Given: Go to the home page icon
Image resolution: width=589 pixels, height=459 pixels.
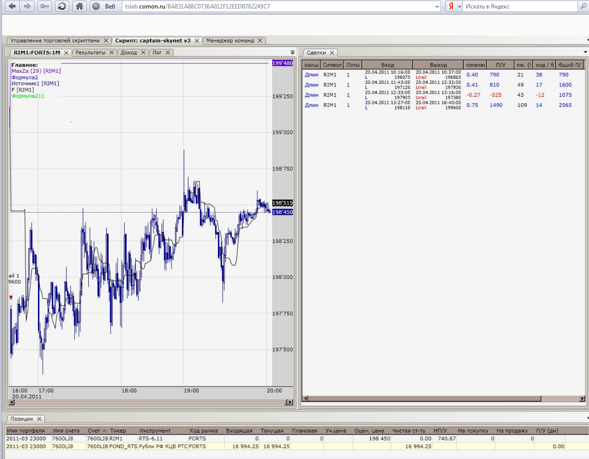Looking at the screenshot, I should point(79,6).
